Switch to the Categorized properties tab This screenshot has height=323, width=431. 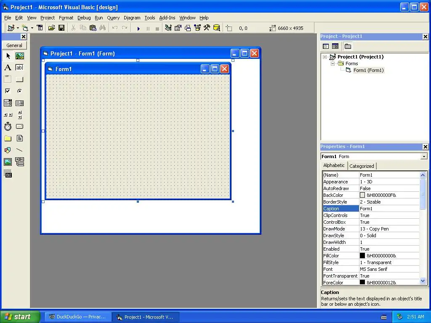pos(362,166)
